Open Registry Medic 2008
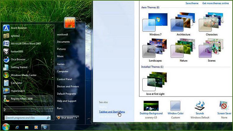The width and height of the screenshot is (233, 131). 28,99
